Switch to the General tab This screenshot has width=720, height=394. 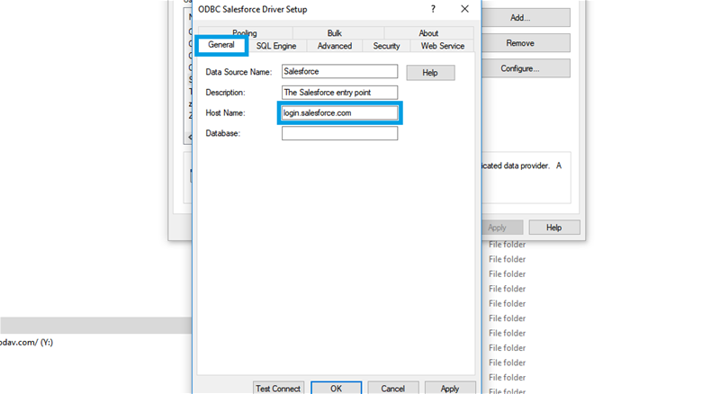click(220, 45)
